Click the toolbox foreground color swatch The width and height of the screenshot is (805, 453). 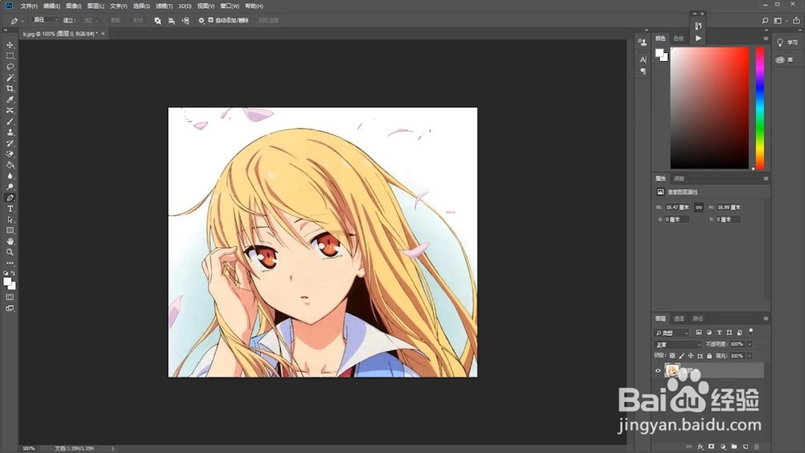coord(7,282)
